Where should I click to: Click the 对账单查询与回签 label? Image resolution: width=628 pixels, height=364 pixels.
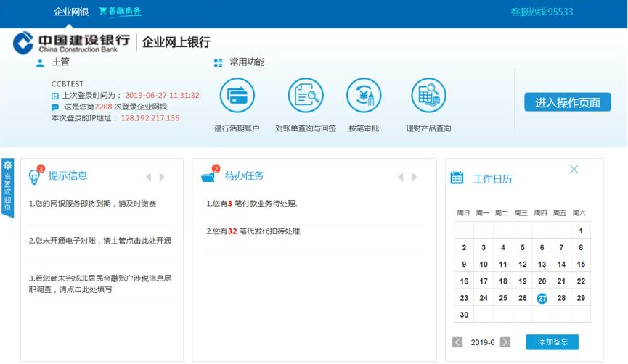pos(306,128)
